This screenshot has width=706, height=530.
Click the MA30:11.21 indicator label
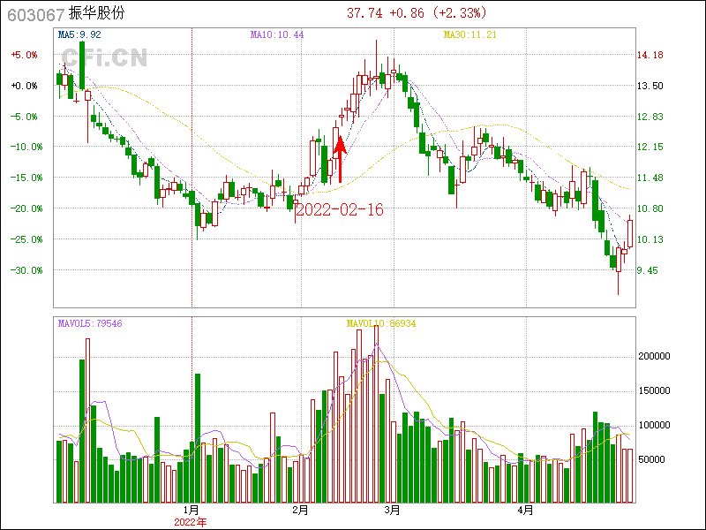(470, 34)
